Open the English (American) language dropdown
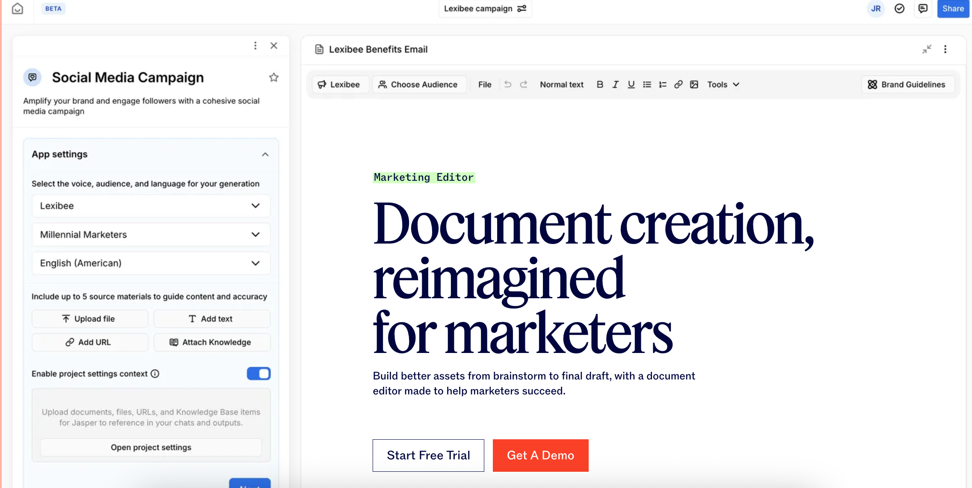The image size is (972, 488). [x=151, y=263]
